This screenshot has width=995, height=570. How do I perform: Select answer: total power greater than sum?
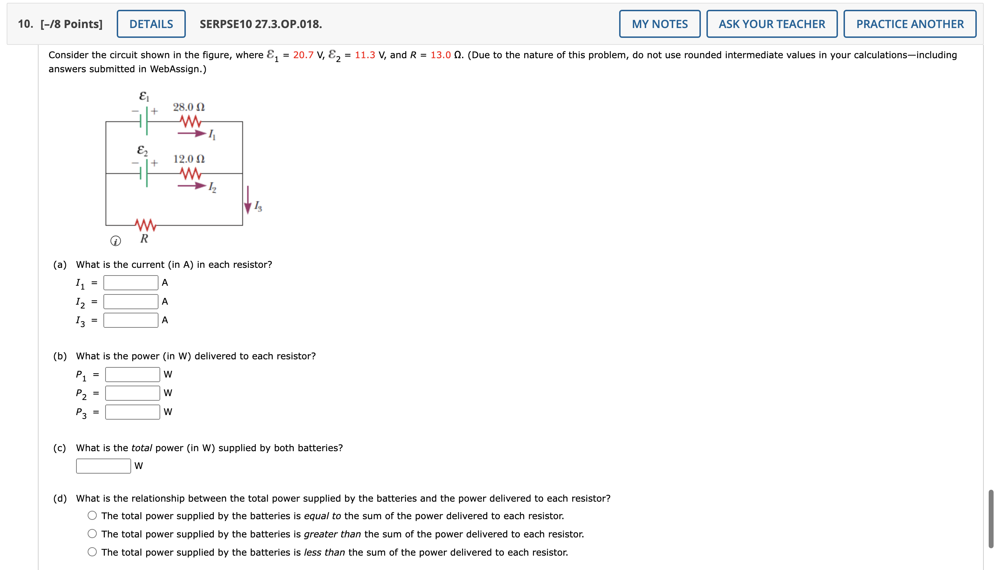[92, 534]
